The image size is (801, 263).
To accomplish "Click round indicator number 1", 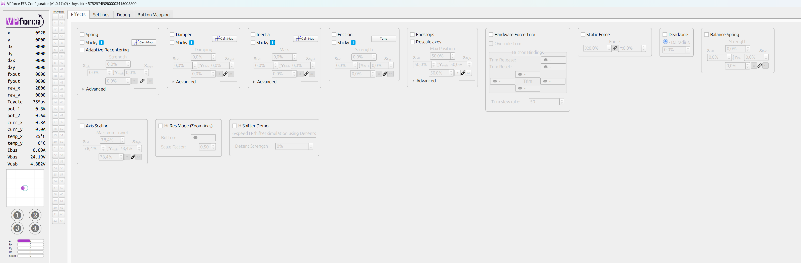I will coord(17,215).
